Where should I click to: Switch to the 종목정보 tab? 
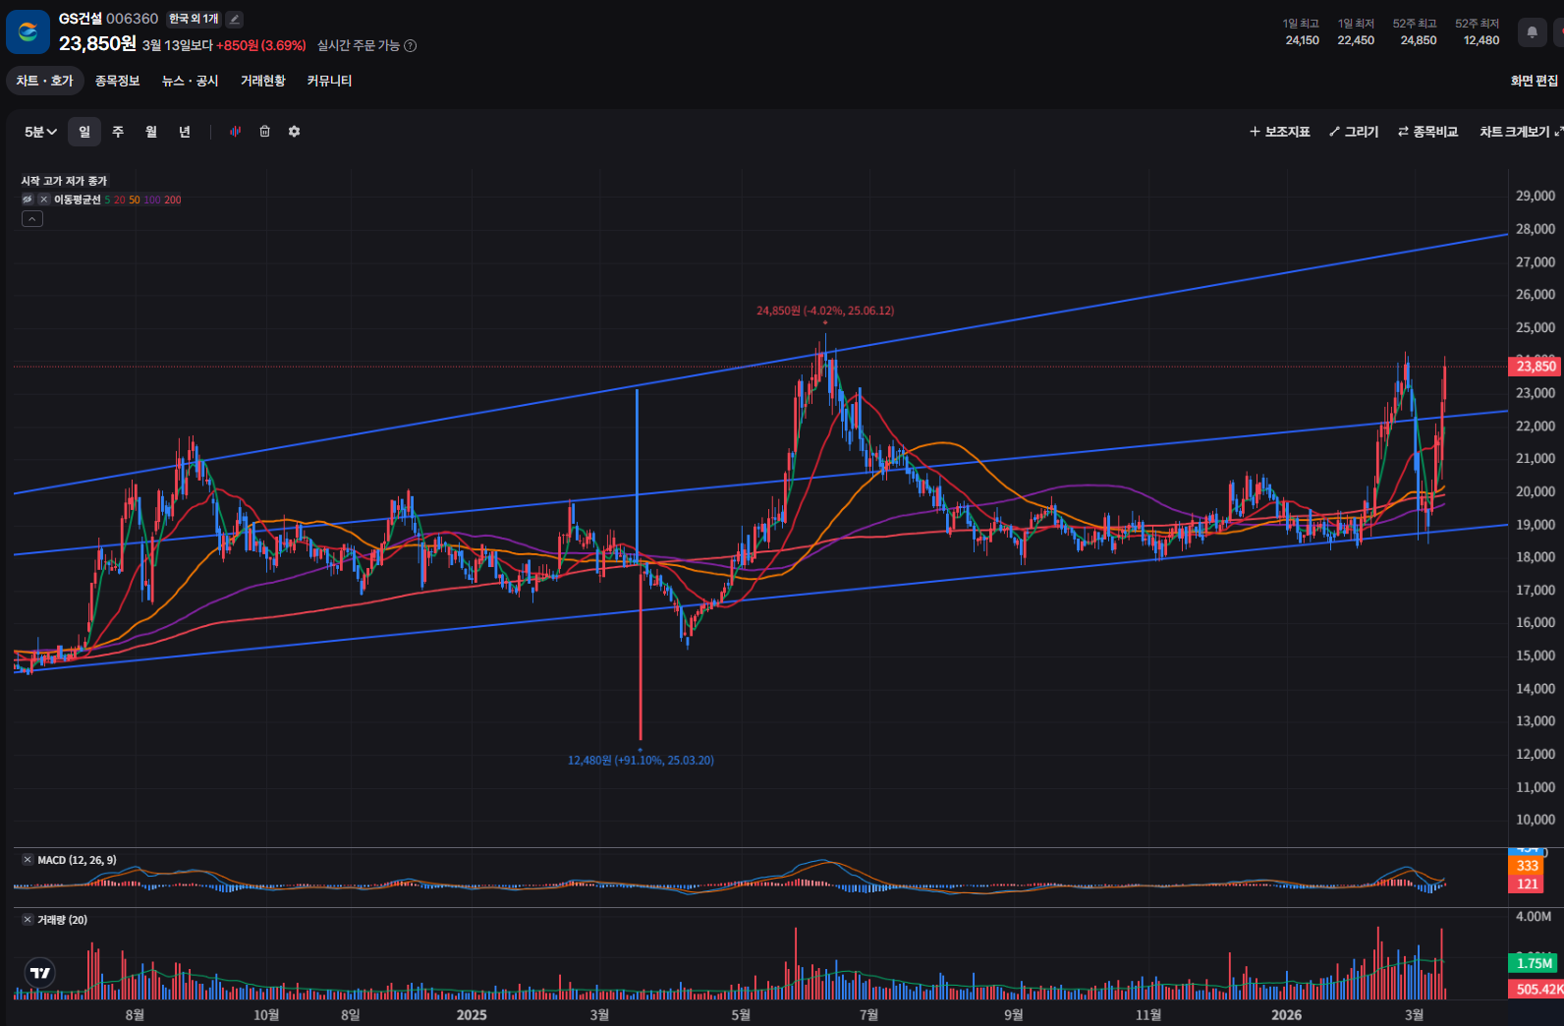(x=118, y=81)
